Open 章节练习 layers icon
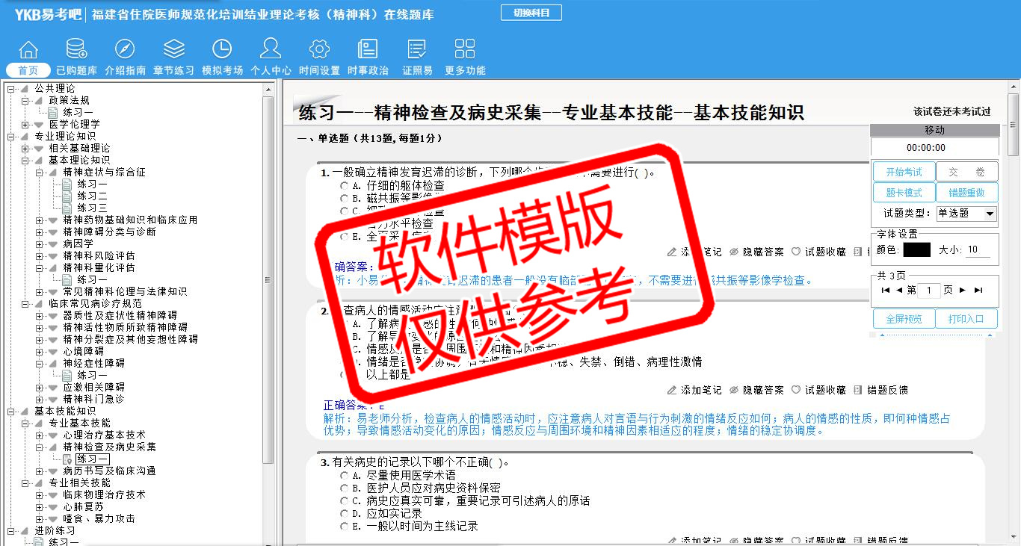This screenshot has height=546, width=1021. (173, 50)
